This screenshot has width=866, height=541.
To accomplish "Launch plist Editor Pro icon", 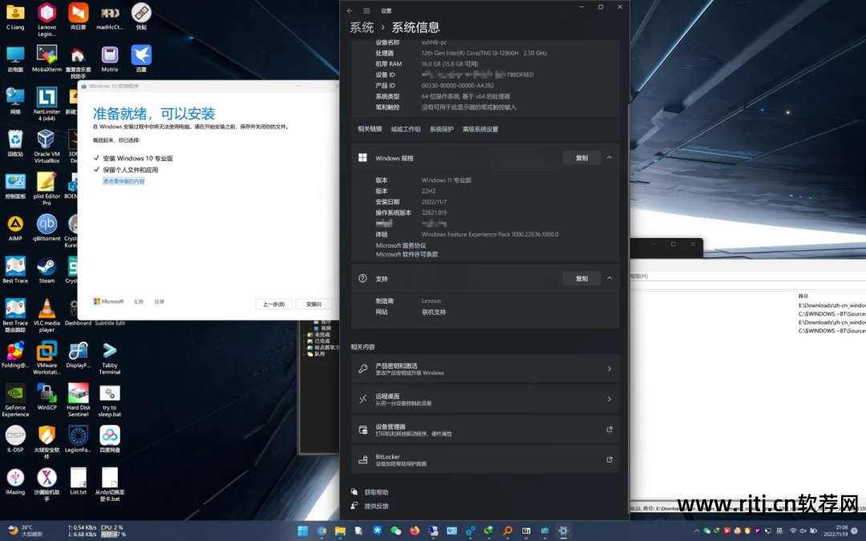I will click(47, 189).
